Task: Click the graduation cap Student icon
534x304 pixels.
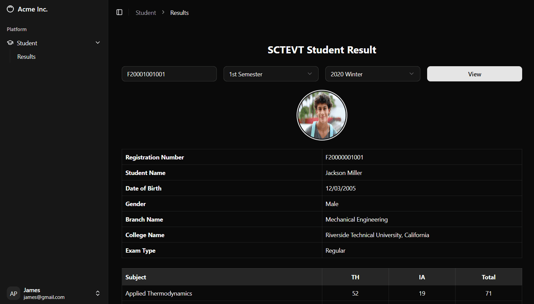Action: point(10,43)
